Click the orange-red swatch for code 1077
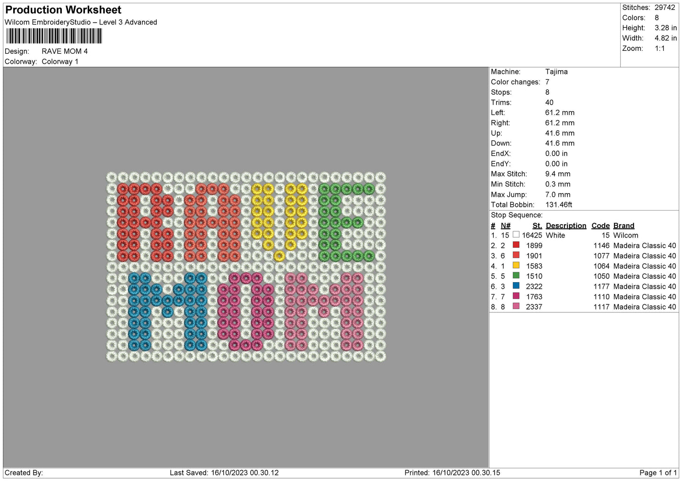 click(516, 255)
